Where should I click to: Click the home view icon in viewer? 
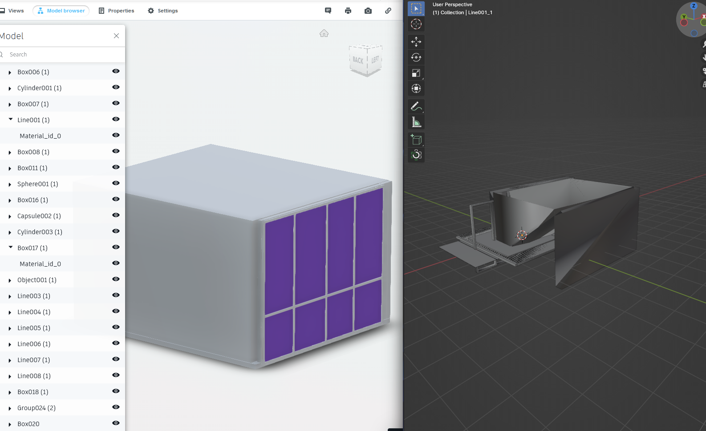(324, 33)
